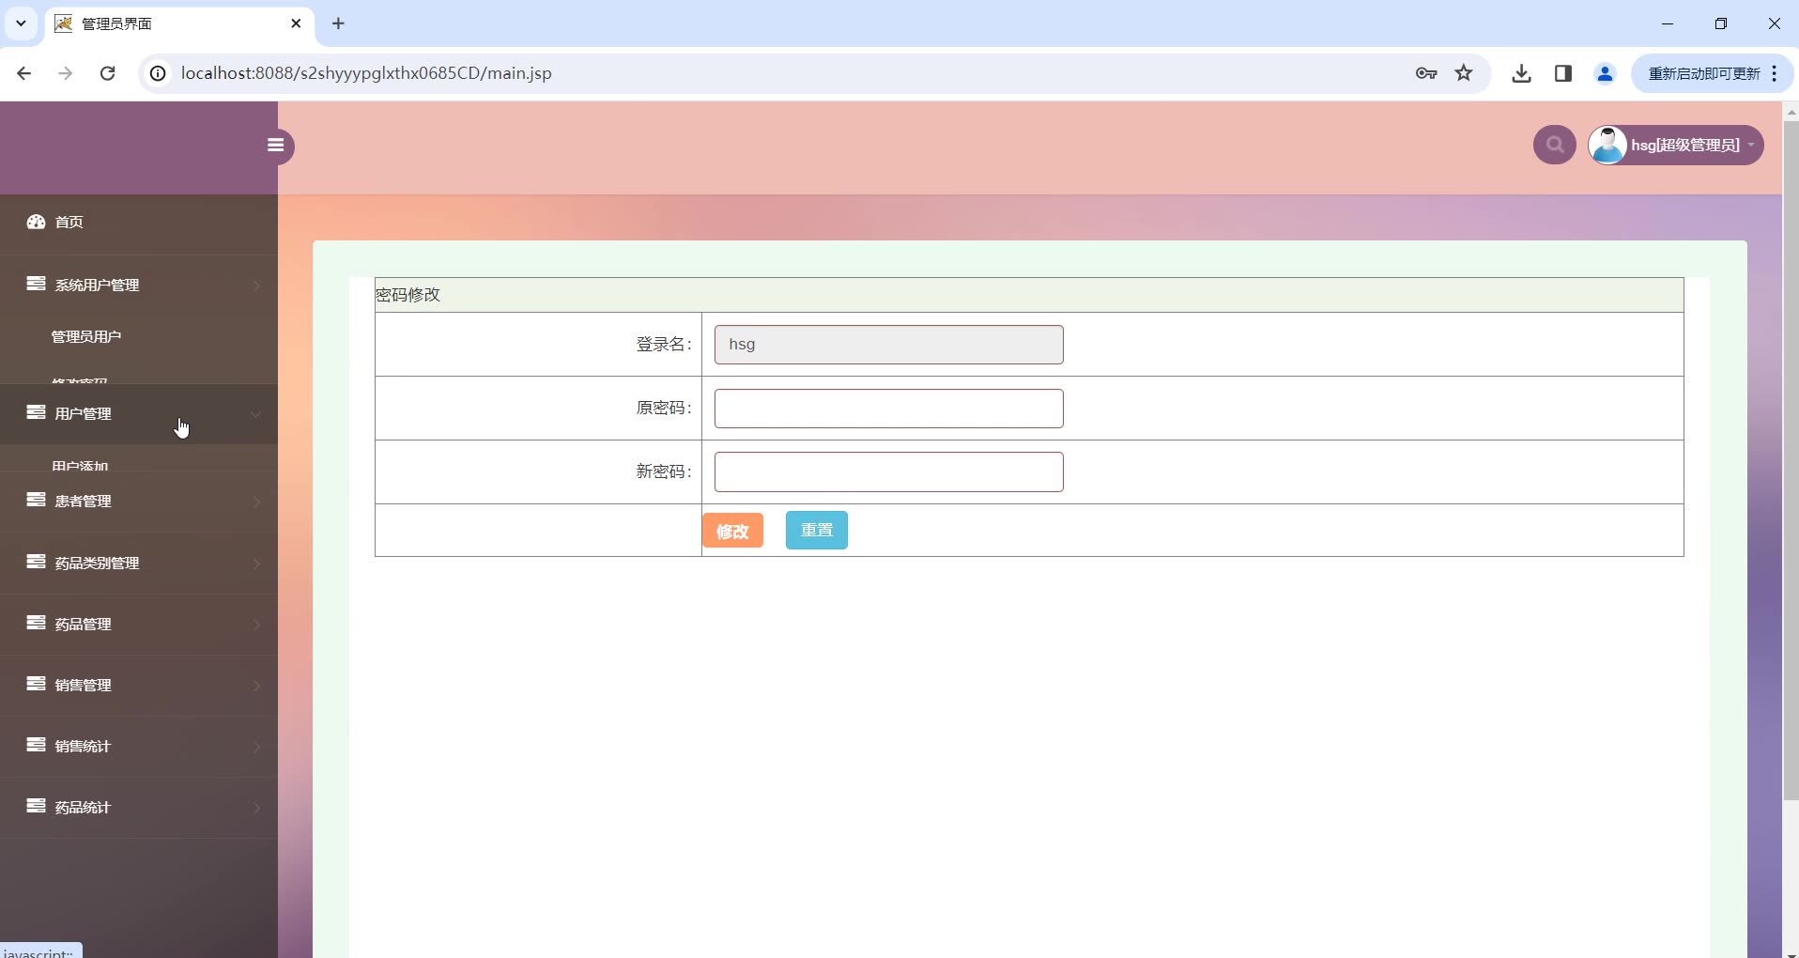Open the browser profile icon
Screen dimensions: 1799x958
tap(1606, 73)
